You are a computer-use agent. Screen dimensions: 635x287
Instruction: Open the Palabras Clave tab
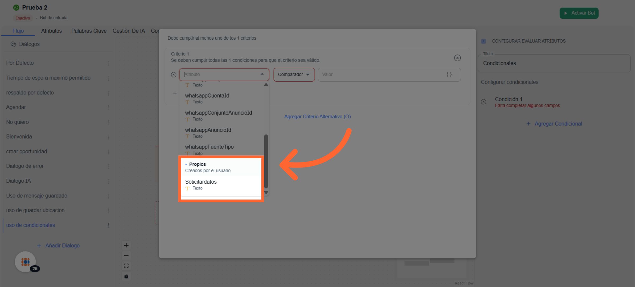[x=89, y=31]
